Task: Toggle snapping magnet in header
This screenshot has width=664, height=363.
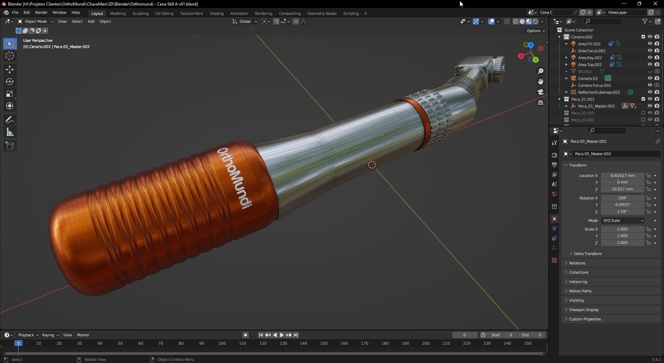Action: 276,21
